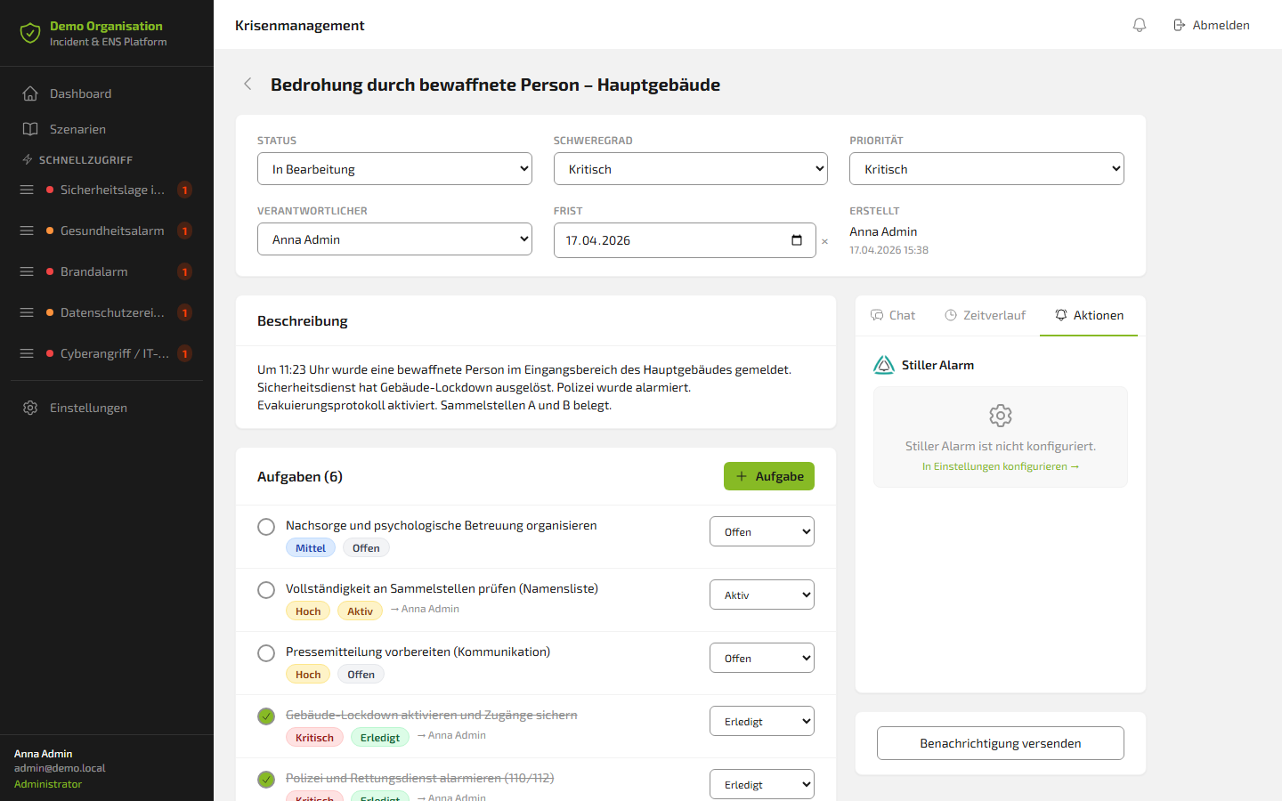
Task: Open the calendar picker in Frist field
Action: click(x=797, y=240)
